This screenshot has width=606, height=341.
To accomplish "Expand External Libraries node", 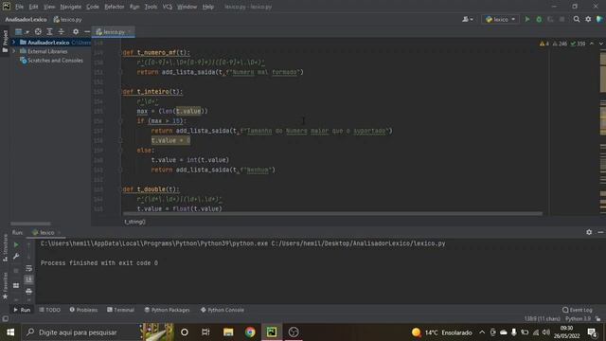I will point(13,51).
